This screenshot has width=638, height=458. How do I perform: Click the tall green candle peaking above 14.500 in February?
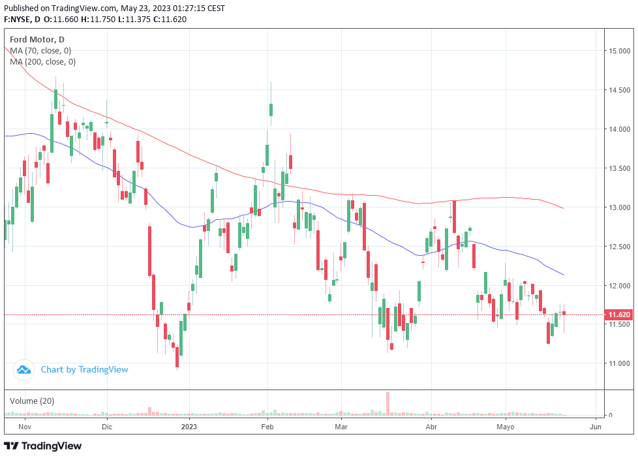pyautogui.click(x=271, y=110)
